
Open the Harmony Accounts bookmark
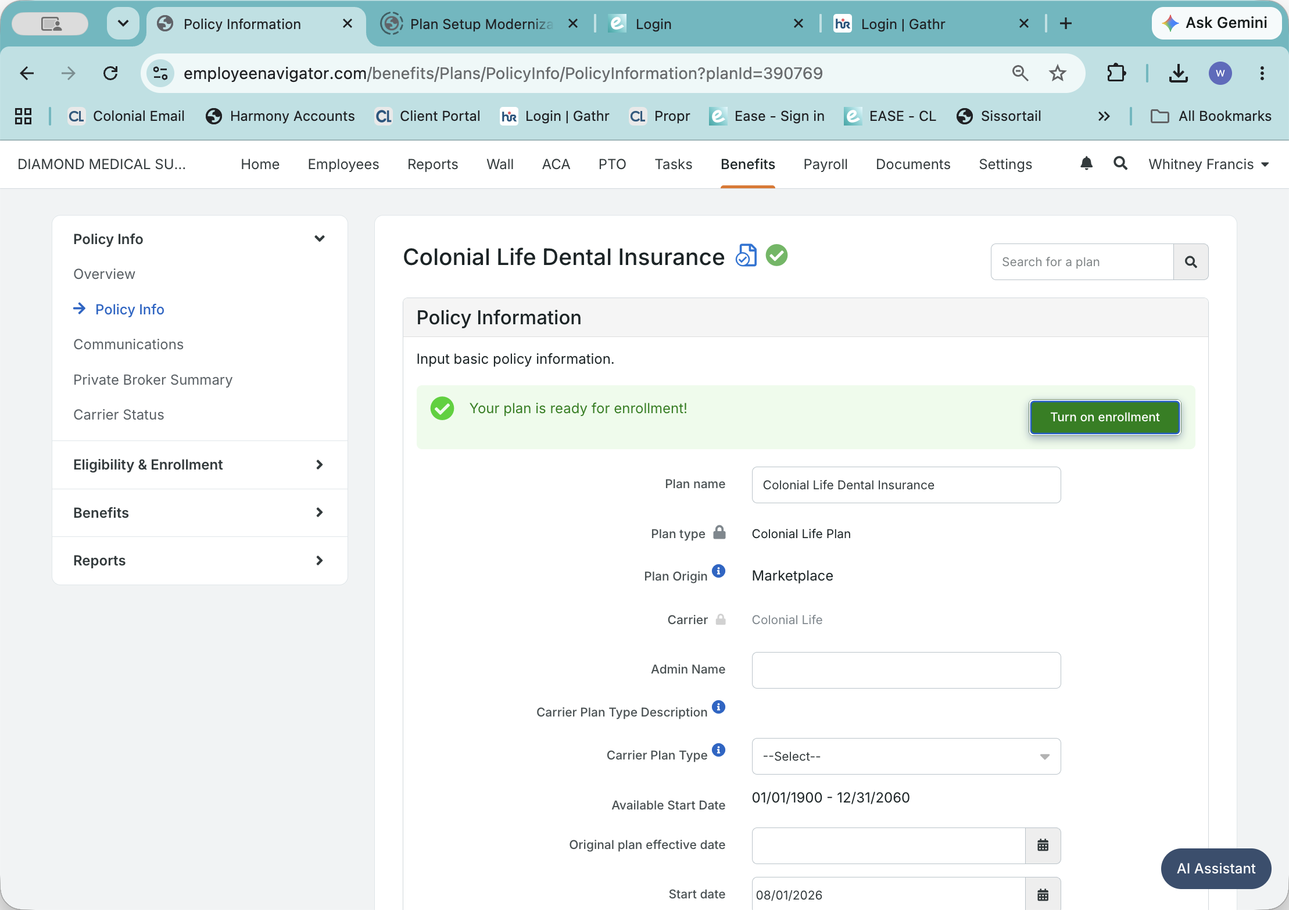pyautogui.click(x=281, y=116)
